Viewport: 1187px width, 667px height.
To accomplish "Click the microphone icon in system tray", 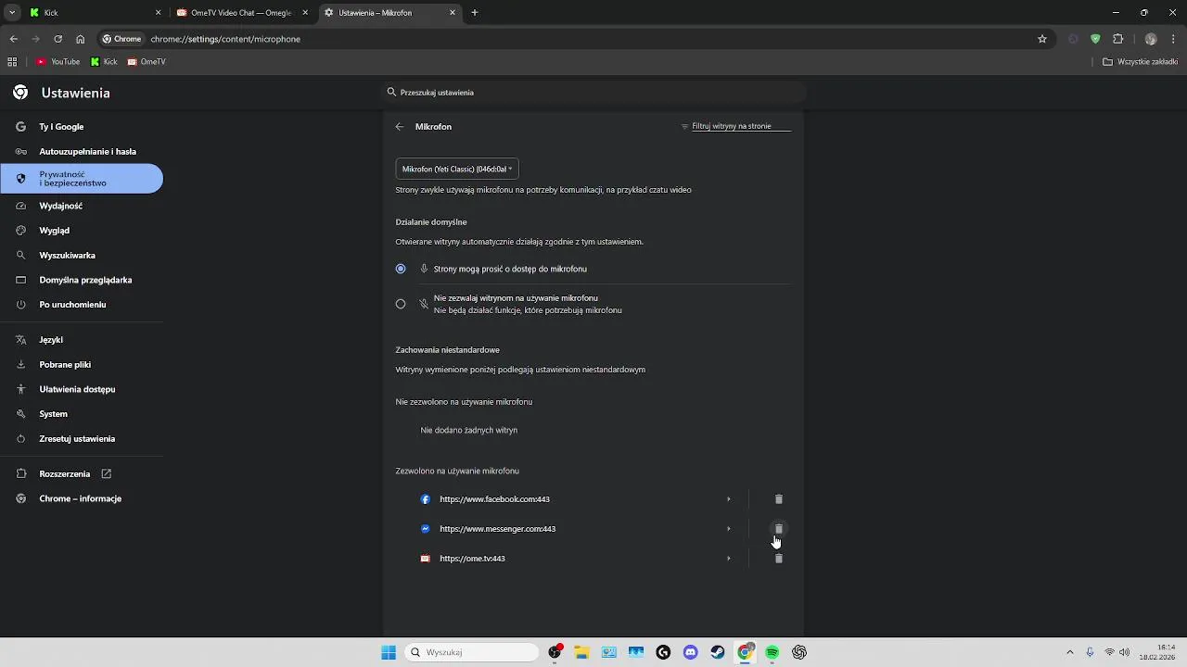I will pyautogui.click(x=1090, y=652).
